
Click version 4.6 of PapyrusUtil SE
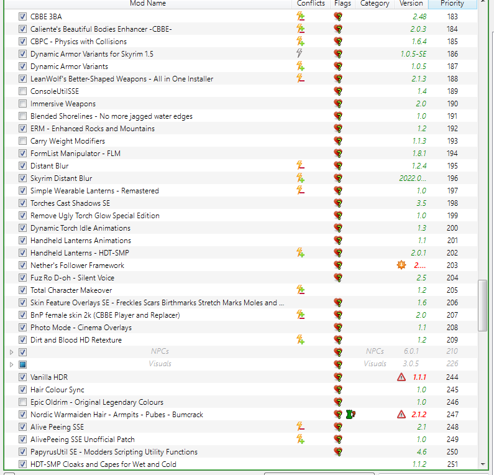[x=421, y=451]
